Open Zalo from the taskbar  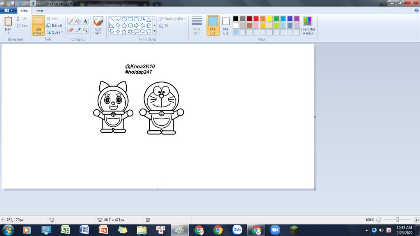click(237, 230)
